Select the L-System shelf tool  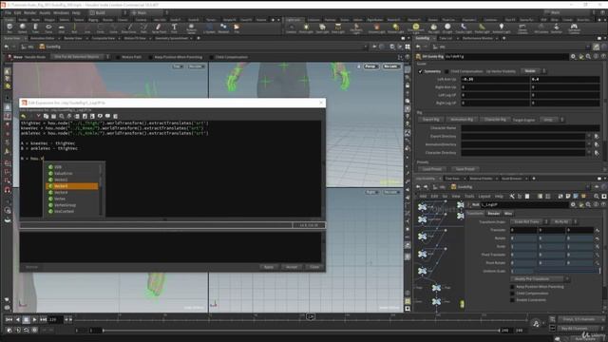tap(209, 28)
